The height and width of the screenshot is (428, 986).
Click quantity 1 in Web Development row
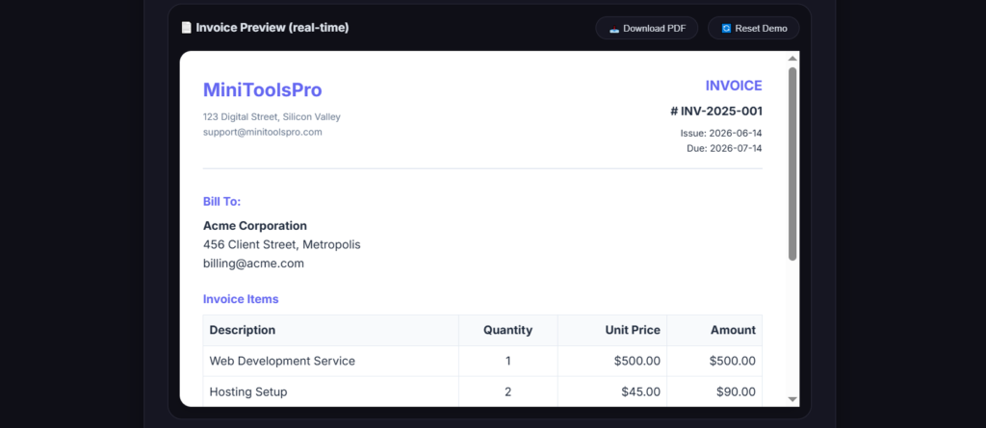(x=508, y=361)
